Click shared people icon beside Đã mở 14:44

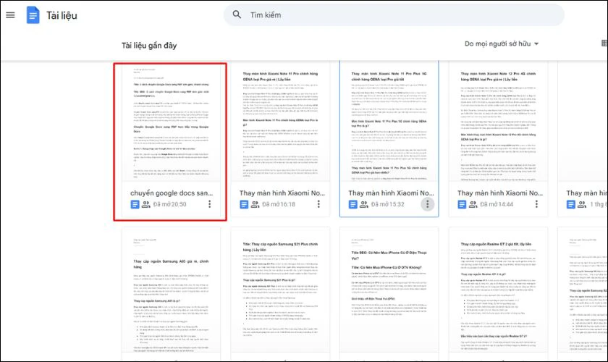point(473,204)
